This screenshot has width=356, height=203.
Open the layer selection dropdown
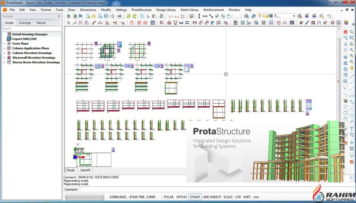[x=293, y=16]
